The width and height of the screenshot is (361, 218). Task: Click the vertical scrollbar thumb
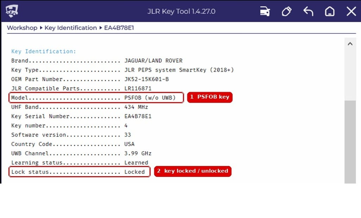(x=350, y=142)
